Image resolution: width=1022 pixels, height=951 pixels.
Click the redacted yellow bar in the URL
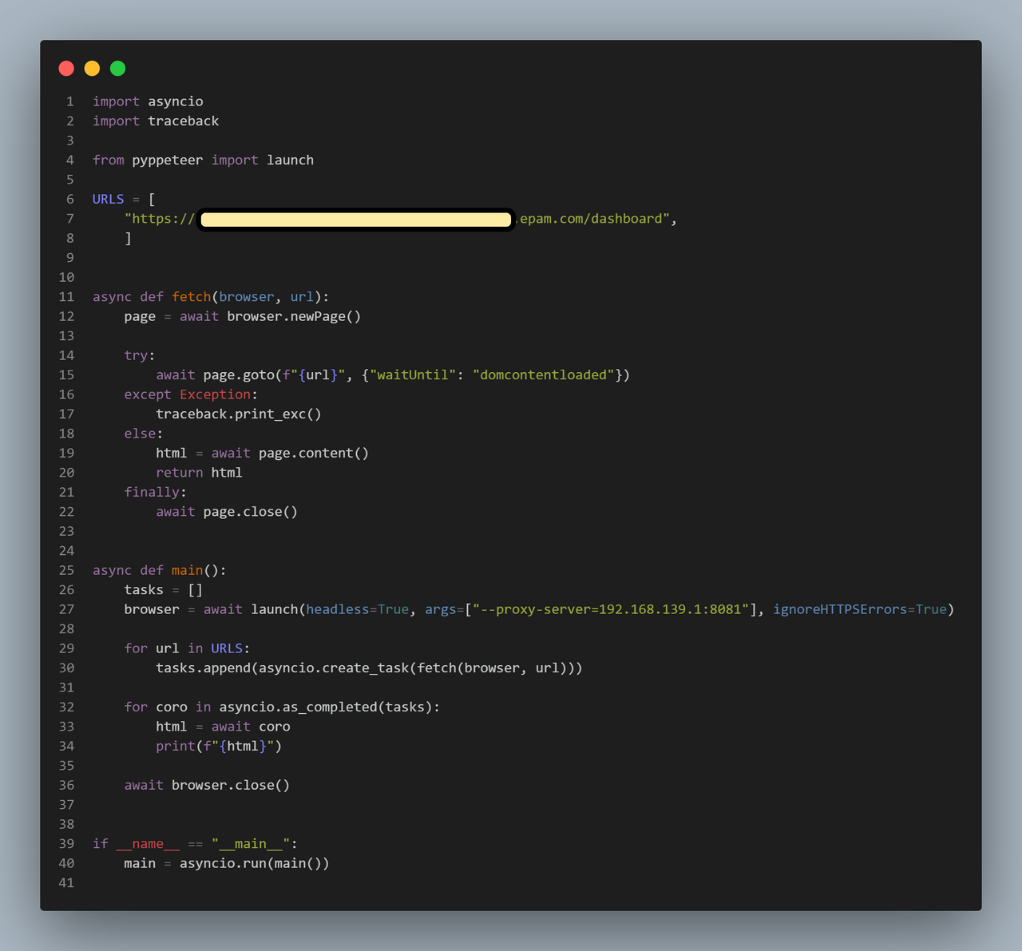355,220
